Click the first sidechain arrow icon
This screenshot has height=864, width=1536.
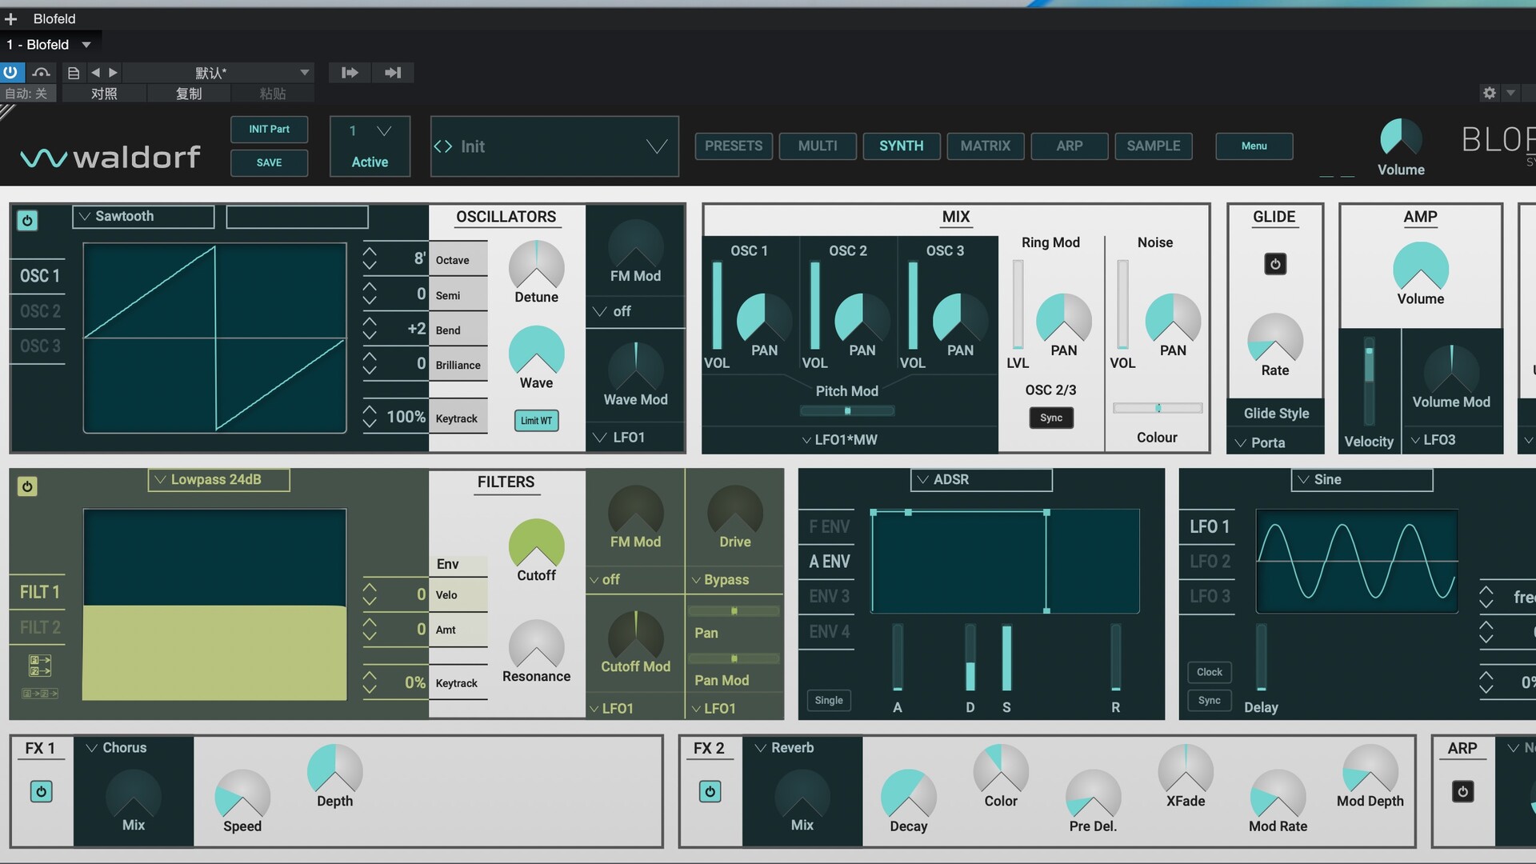coord(350,73)
